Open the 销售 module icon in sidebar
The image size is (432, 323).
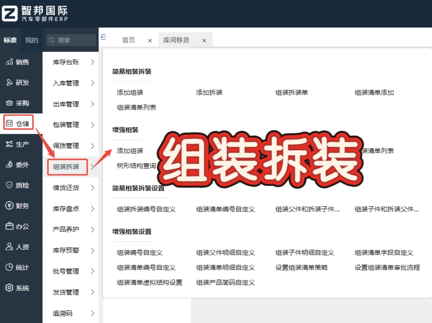(x=9, y=62)
